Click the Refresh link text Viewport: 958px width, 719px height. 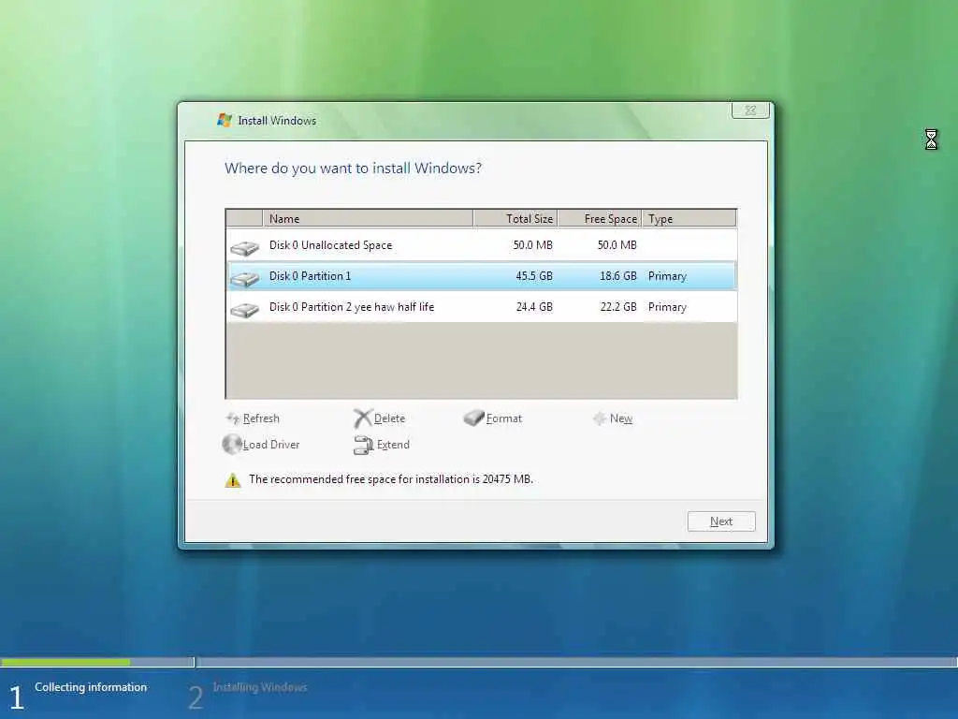[x=261, y=418]
